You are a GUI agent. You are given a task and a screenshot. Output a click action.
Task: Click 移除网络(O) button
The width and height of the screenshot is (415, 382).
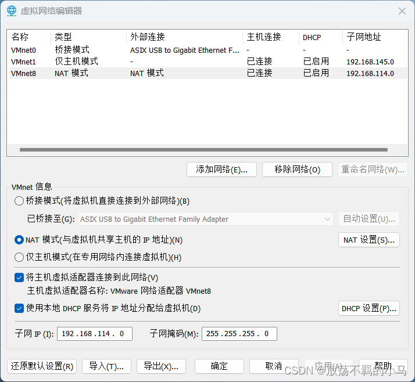(297, 170)
